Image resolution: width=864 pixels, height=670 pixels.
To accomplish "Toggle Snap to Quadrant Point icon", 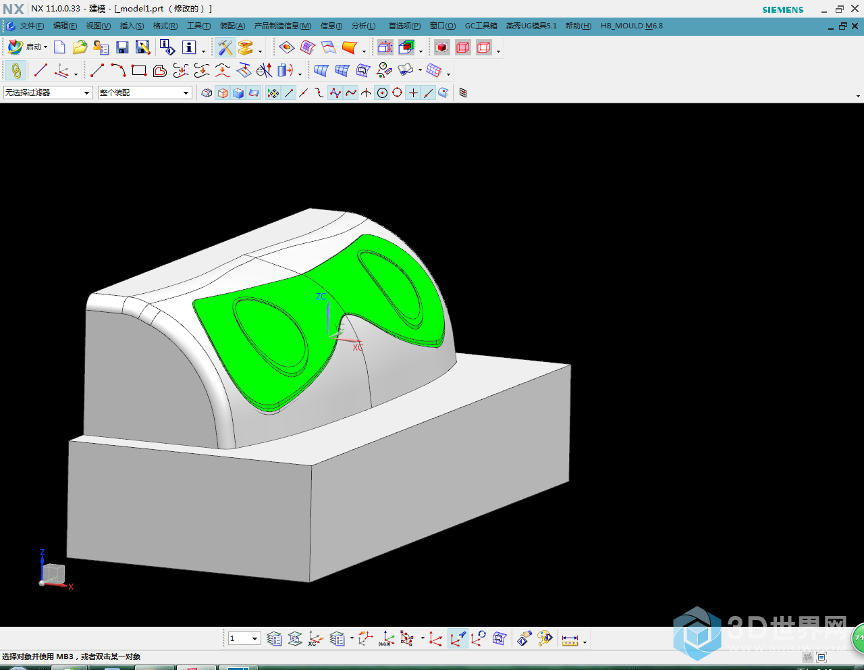I will (398, 93).
